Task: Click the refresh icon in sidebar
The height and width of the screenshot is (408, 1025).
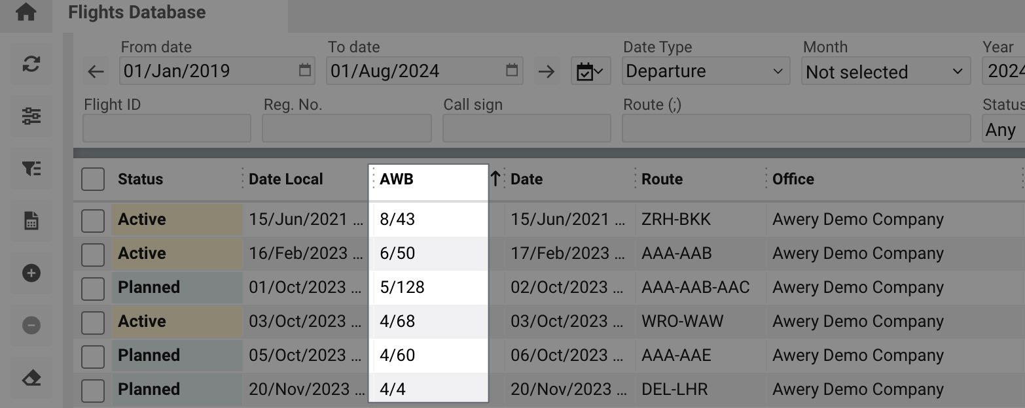Action: tap(31, 64)
